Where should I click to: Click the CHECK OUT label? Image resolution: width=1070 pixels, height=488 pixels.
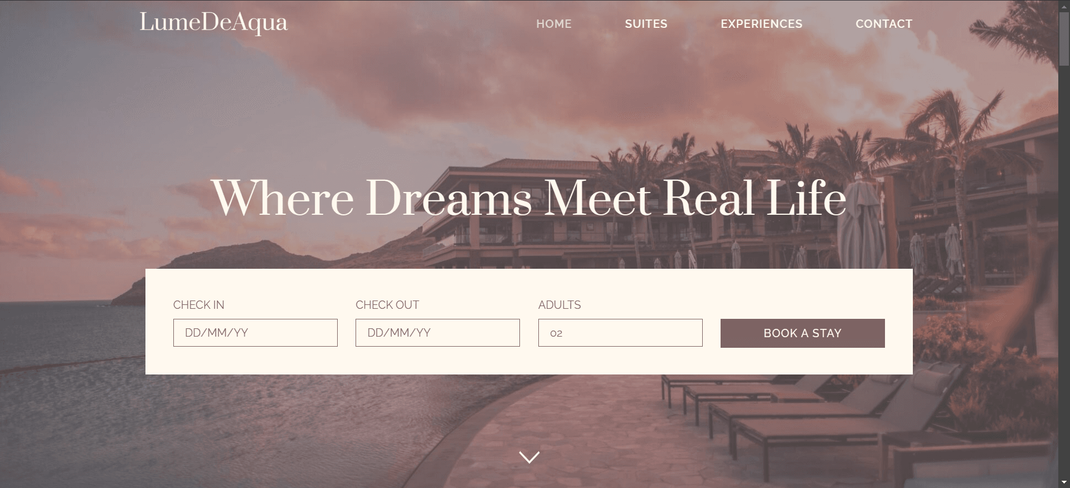[x=387, y=305]
